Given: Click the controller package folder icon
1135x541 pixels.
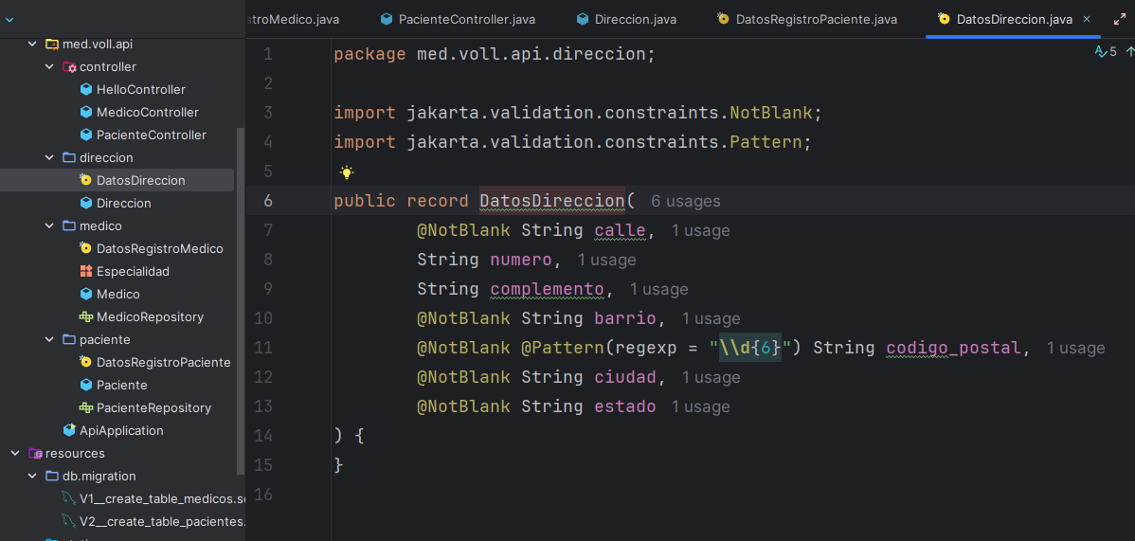Looking at the screenshot, I should [x=69, y=66].
